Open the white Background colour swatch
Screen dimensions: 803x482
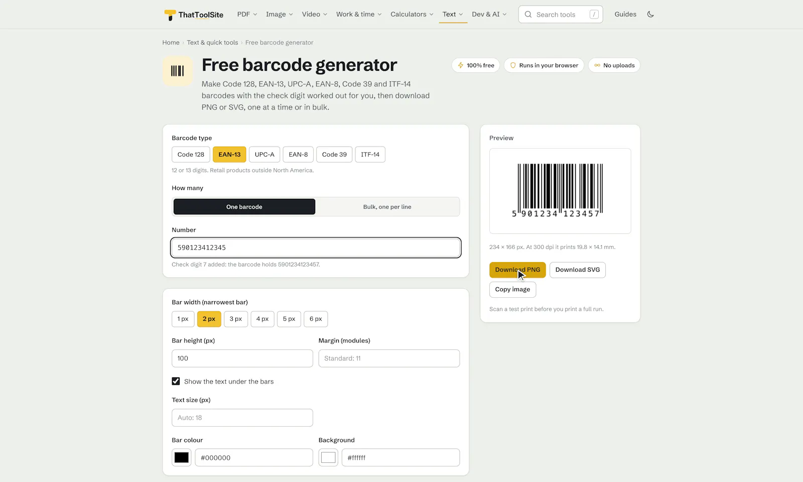[x=328, y=457]
